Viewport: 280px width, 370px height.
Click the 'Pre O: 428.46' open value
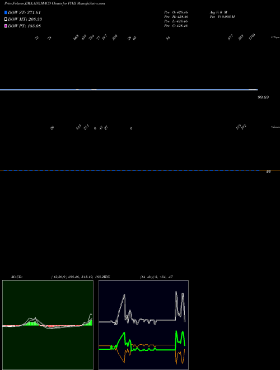176,12
